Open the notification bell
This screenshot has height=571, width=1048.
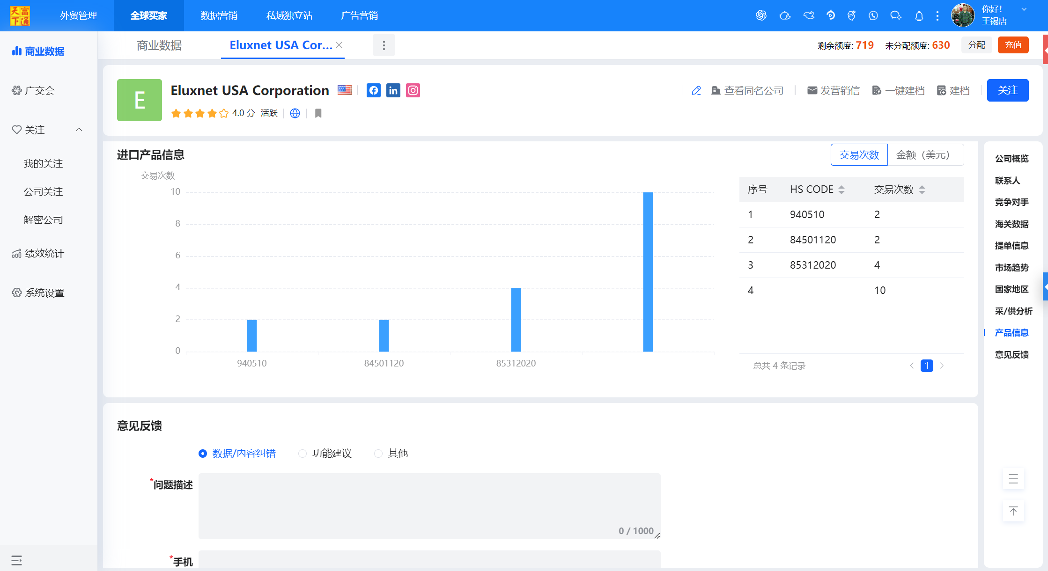tap(919, 16)
